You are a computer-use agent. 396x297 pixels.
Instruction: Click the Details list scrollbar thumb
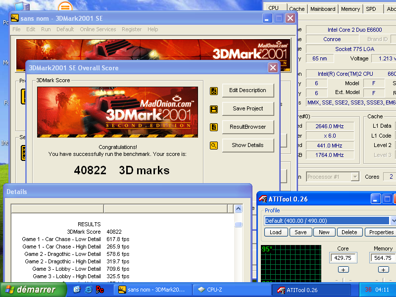[x=239, y=224]
